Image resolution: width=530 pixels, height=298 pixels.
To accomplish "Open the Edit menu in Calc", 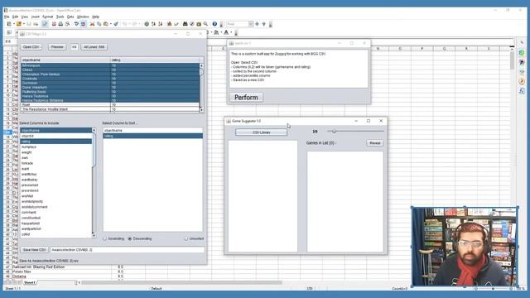I will [16, 17].
